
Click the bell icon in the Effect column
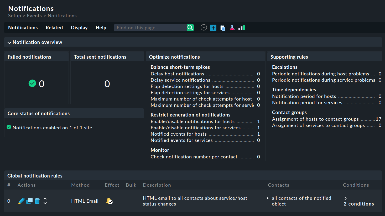point(109,201)
